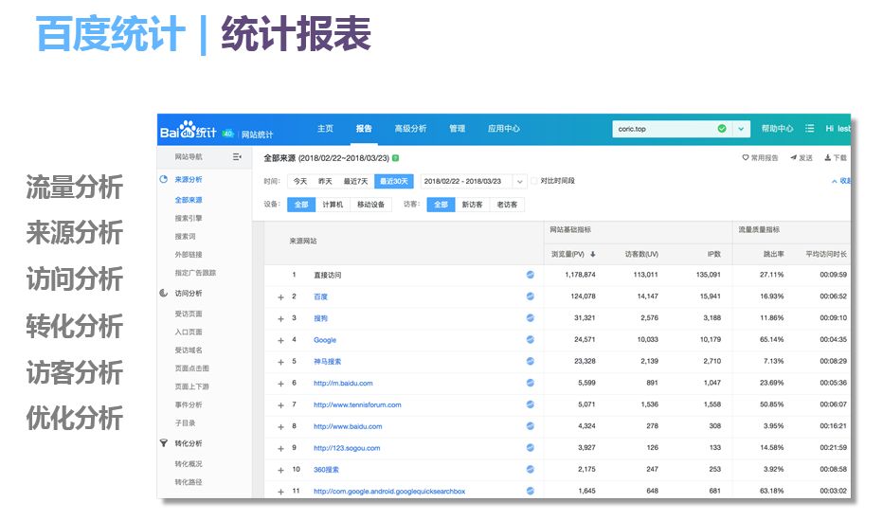Enable 对比时间段 checkbox
This screenshot has width=883, height=521.
(x=533, y=181)
